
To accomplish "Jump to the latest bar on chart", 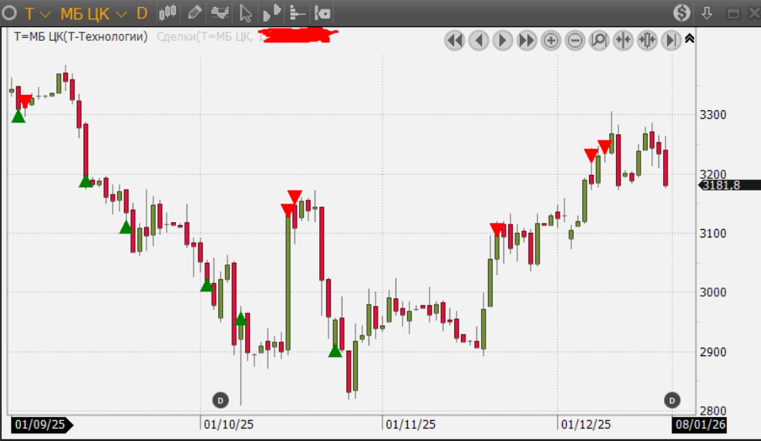I will pyautogui.click(x=671, y=40).
